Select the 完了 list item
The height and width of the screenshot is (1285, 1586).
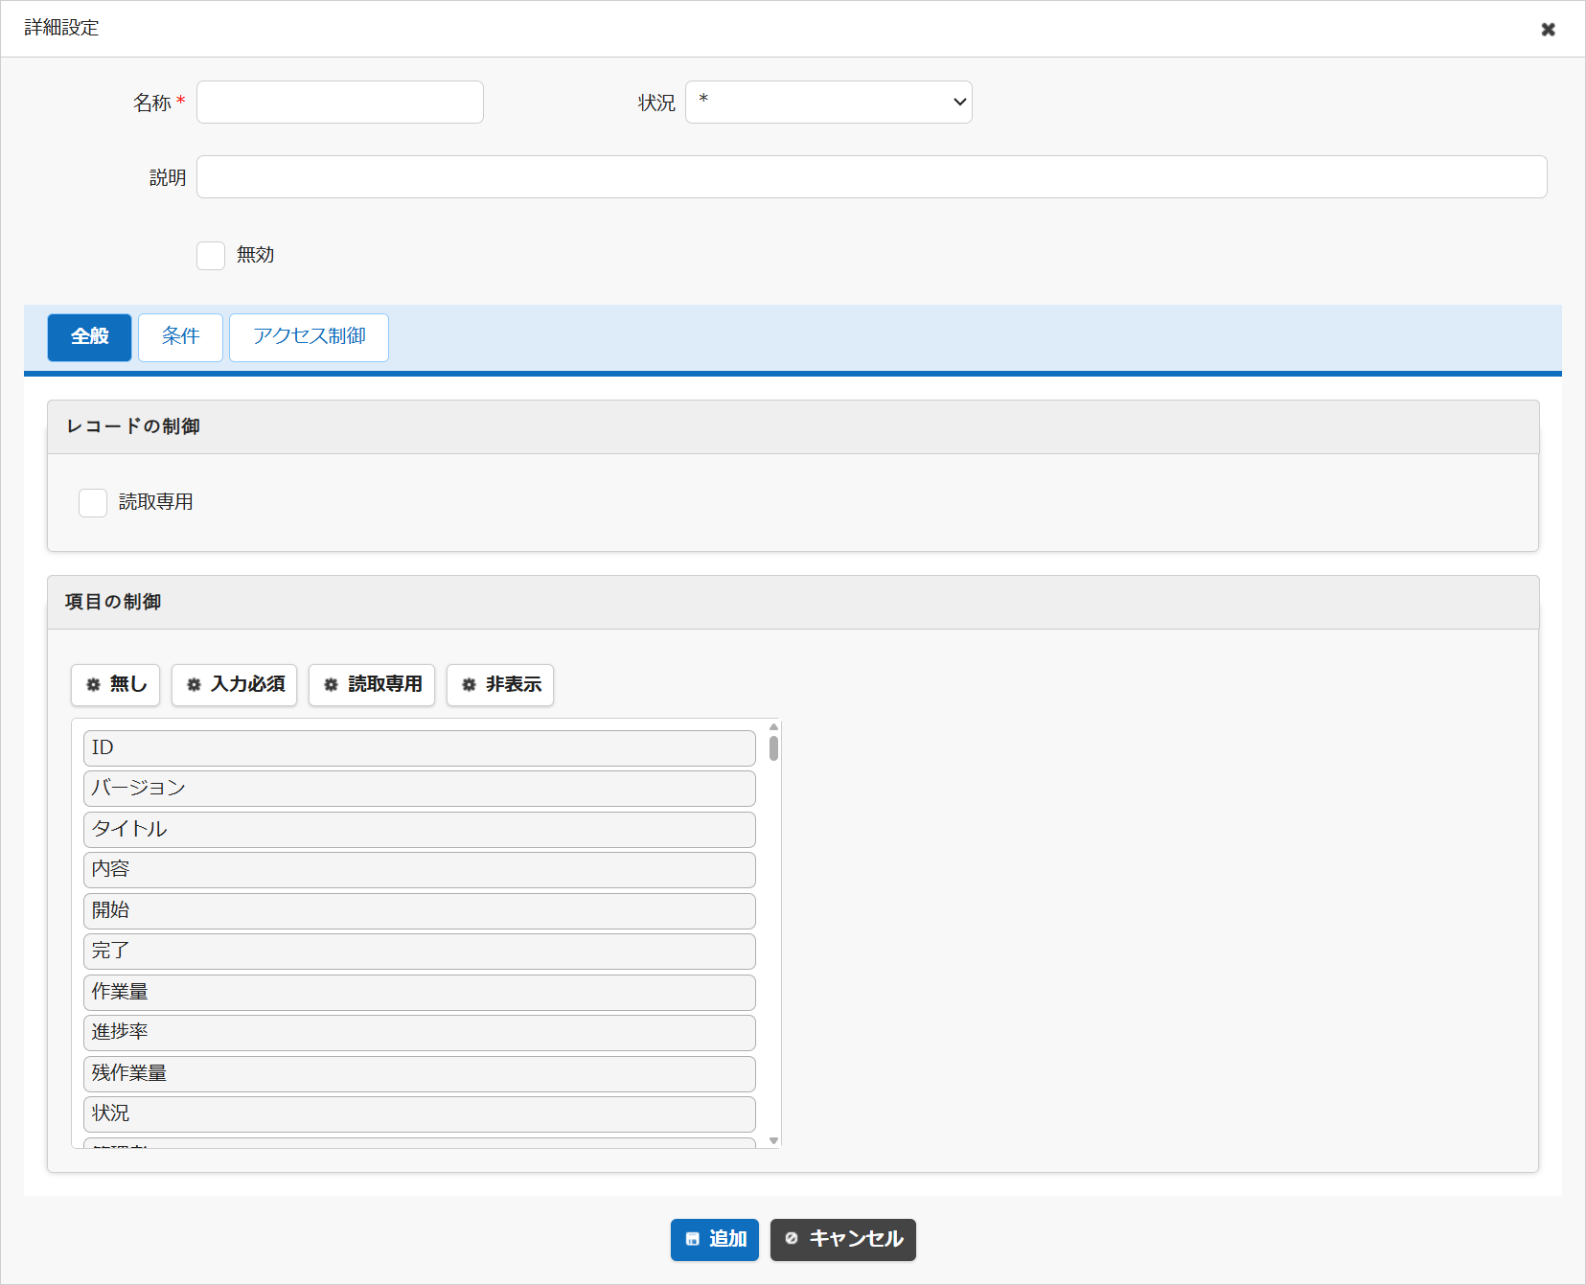(x=420, y=952)
